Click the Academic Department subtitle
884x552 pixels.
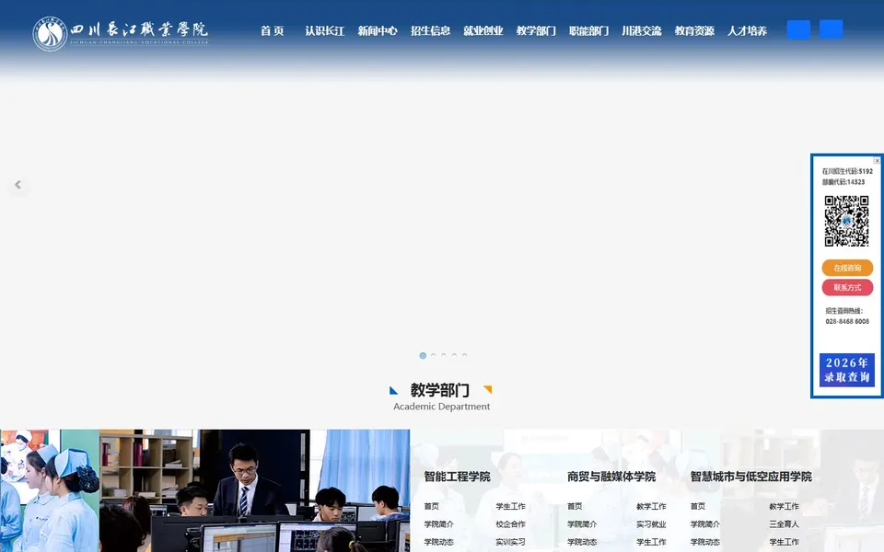441,406
